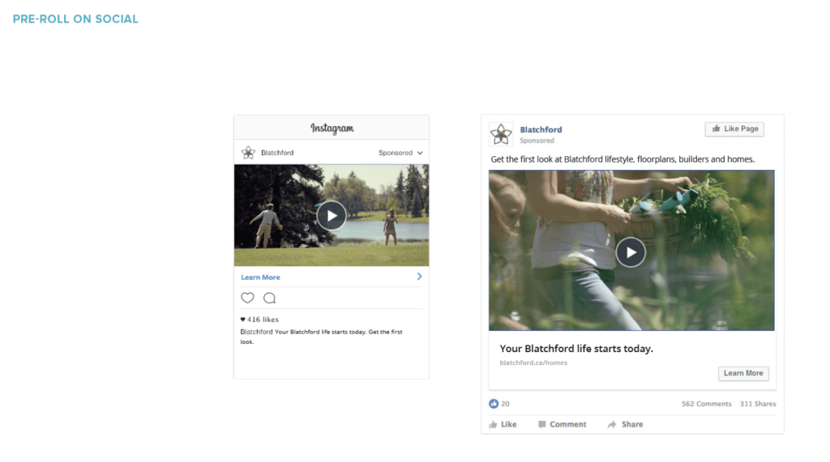Click Blatchford logo in Instagram post
830x462 pixels.
(248, 153)
